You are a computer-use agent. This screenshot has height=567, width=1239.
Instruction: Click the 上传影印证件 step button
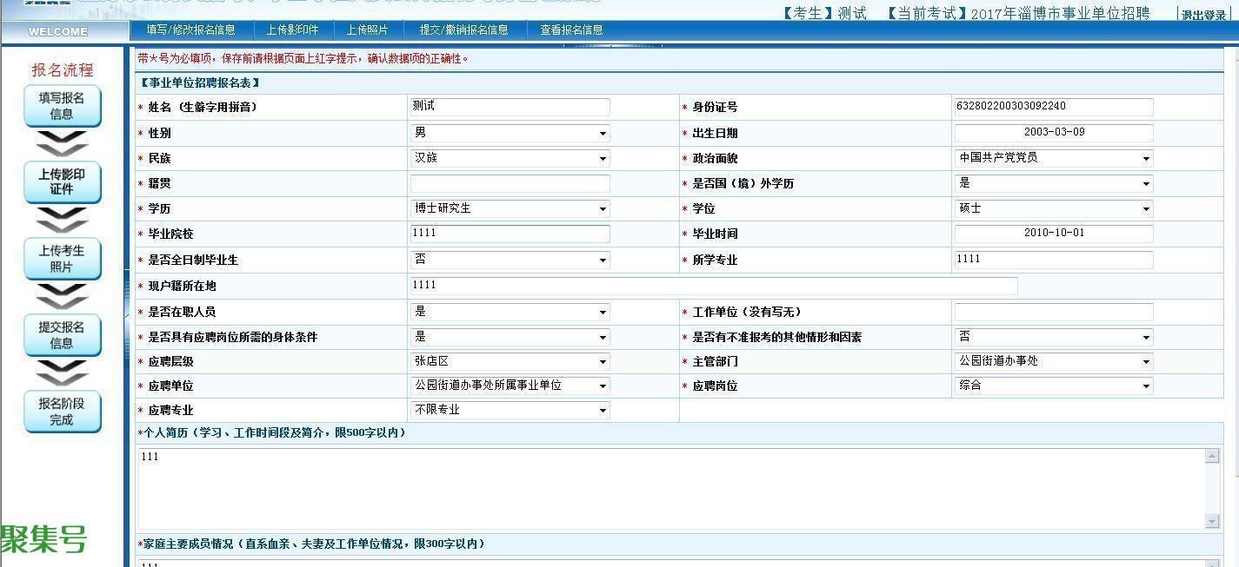click(62, 181)
